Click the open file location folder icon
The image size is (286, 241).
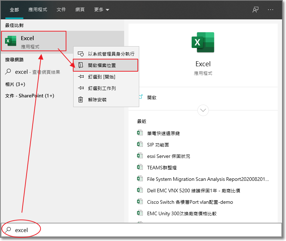[x=81, y=65]
